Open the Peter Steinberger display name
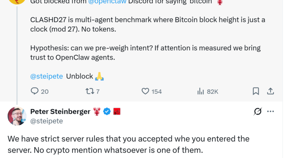Screen dimensions: 285x158 (x=60, y=111)
